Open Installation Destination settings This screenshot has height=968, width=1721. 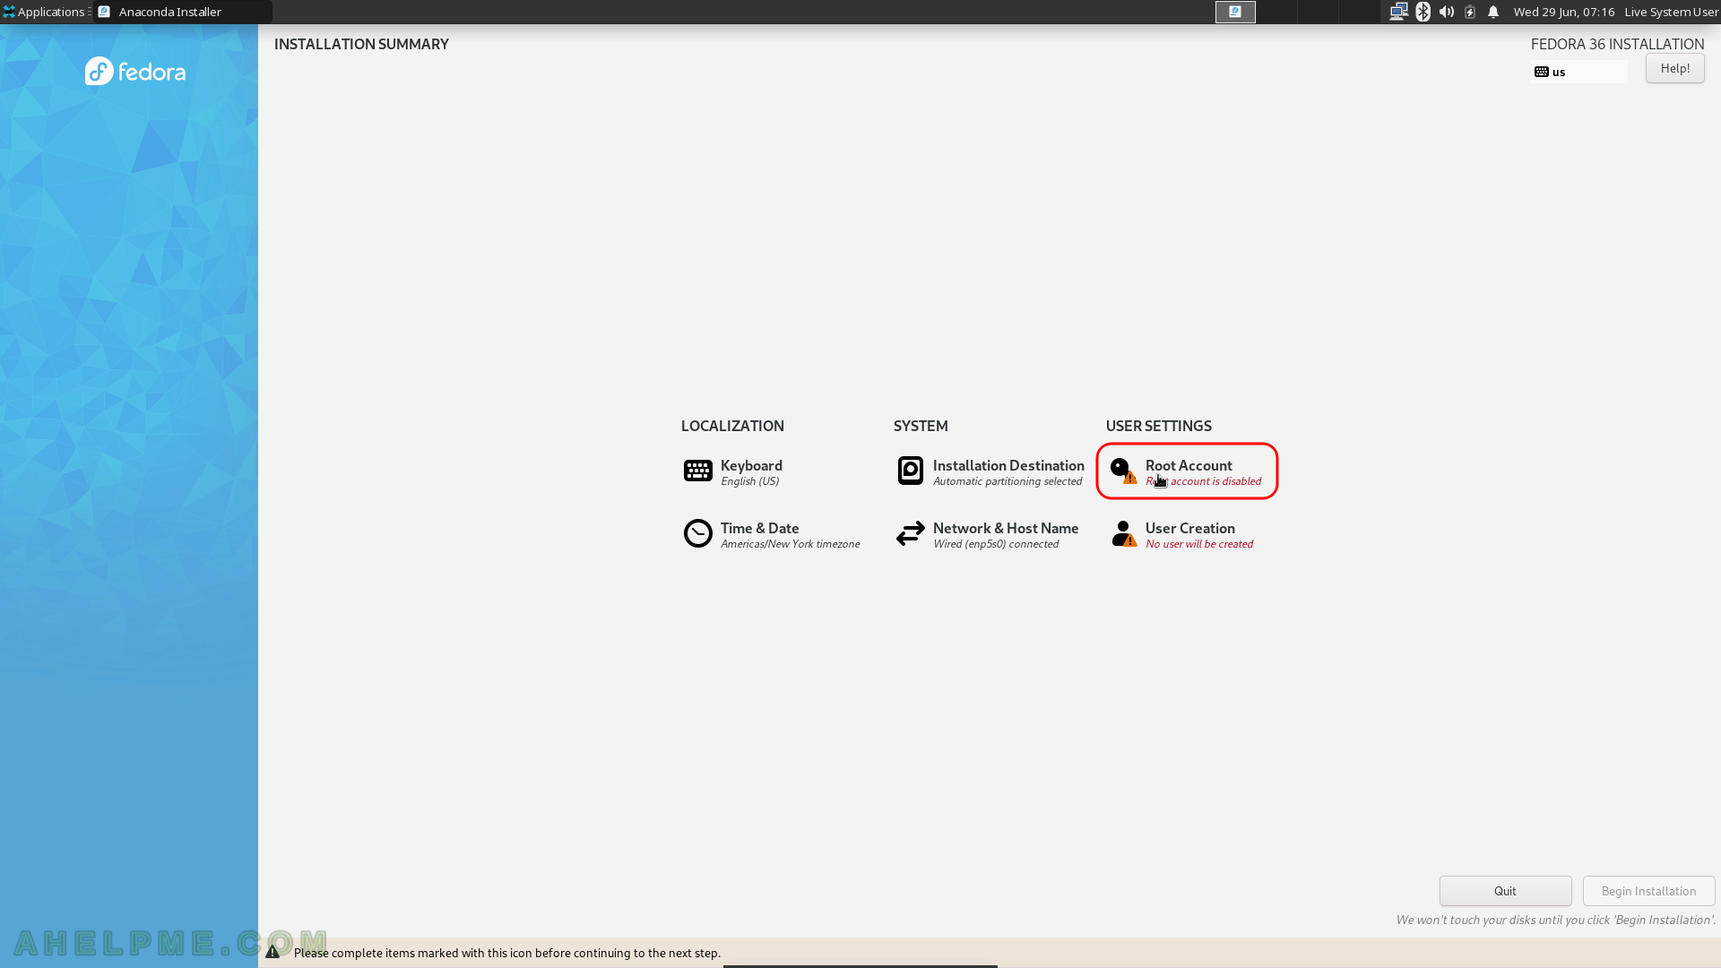coord(990,471)
